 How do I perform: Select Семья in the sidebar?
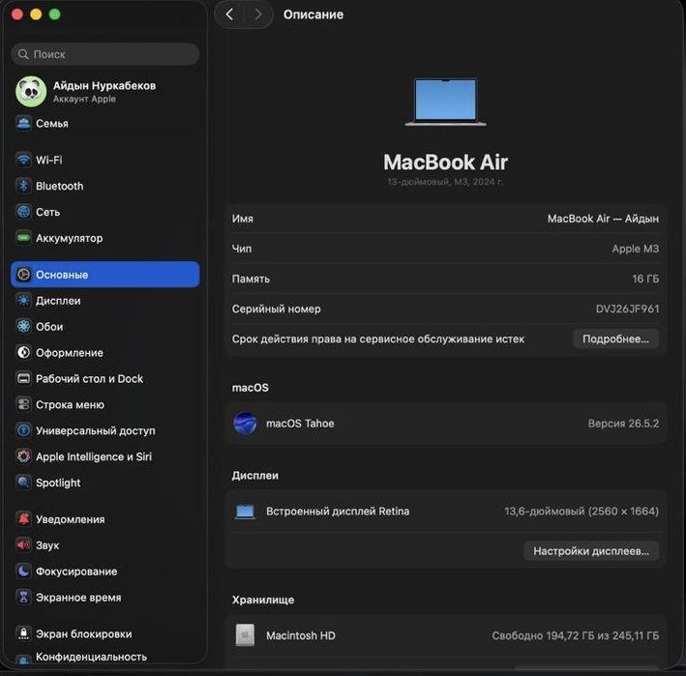point(105,124)
